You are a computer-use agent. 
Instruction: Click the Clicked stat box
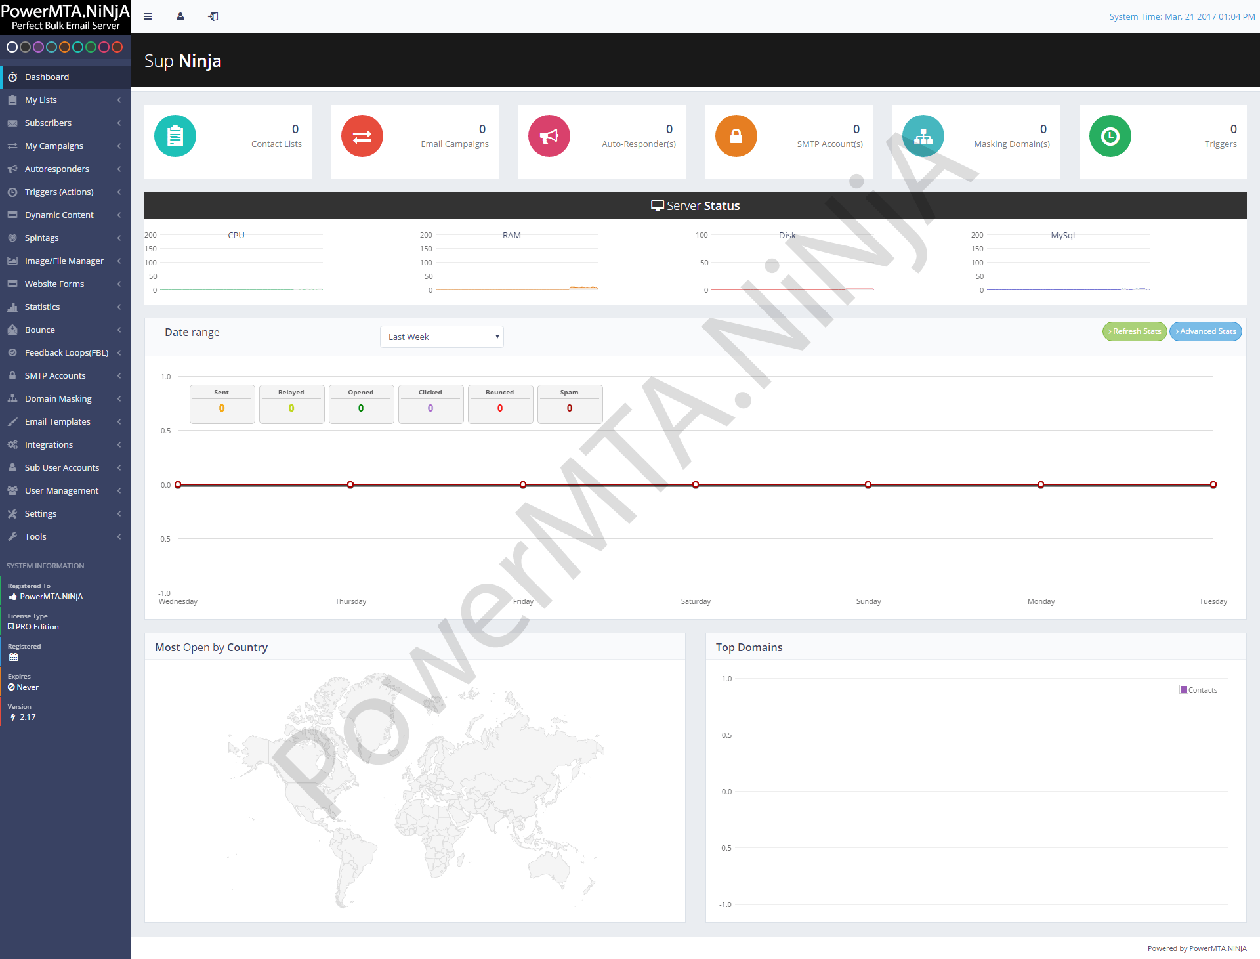tap(430, 404)
